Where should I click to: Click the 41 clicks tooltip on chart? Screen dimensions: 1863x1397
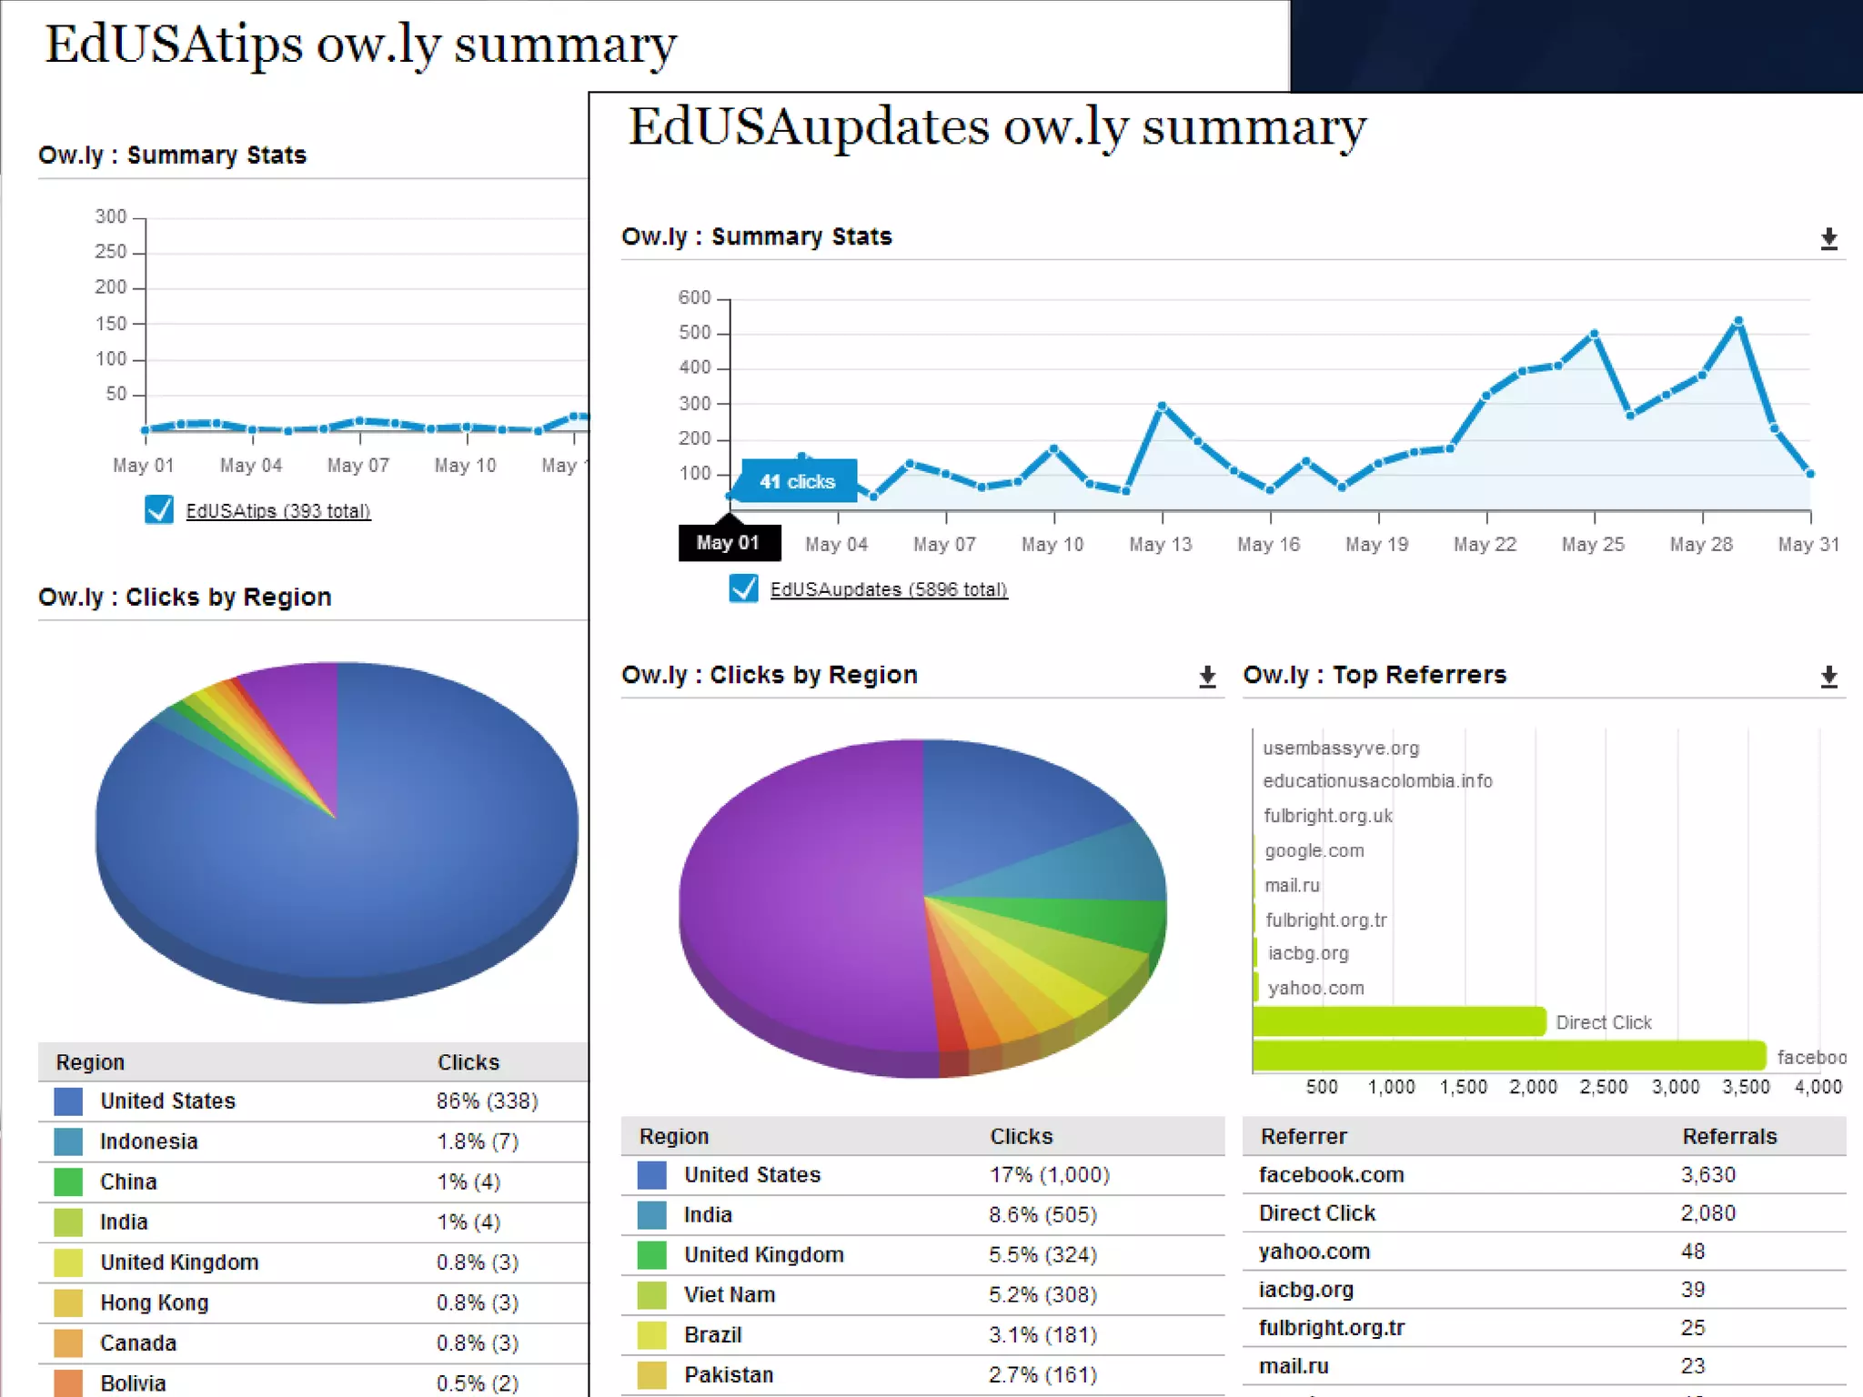[x=798, y=481]
